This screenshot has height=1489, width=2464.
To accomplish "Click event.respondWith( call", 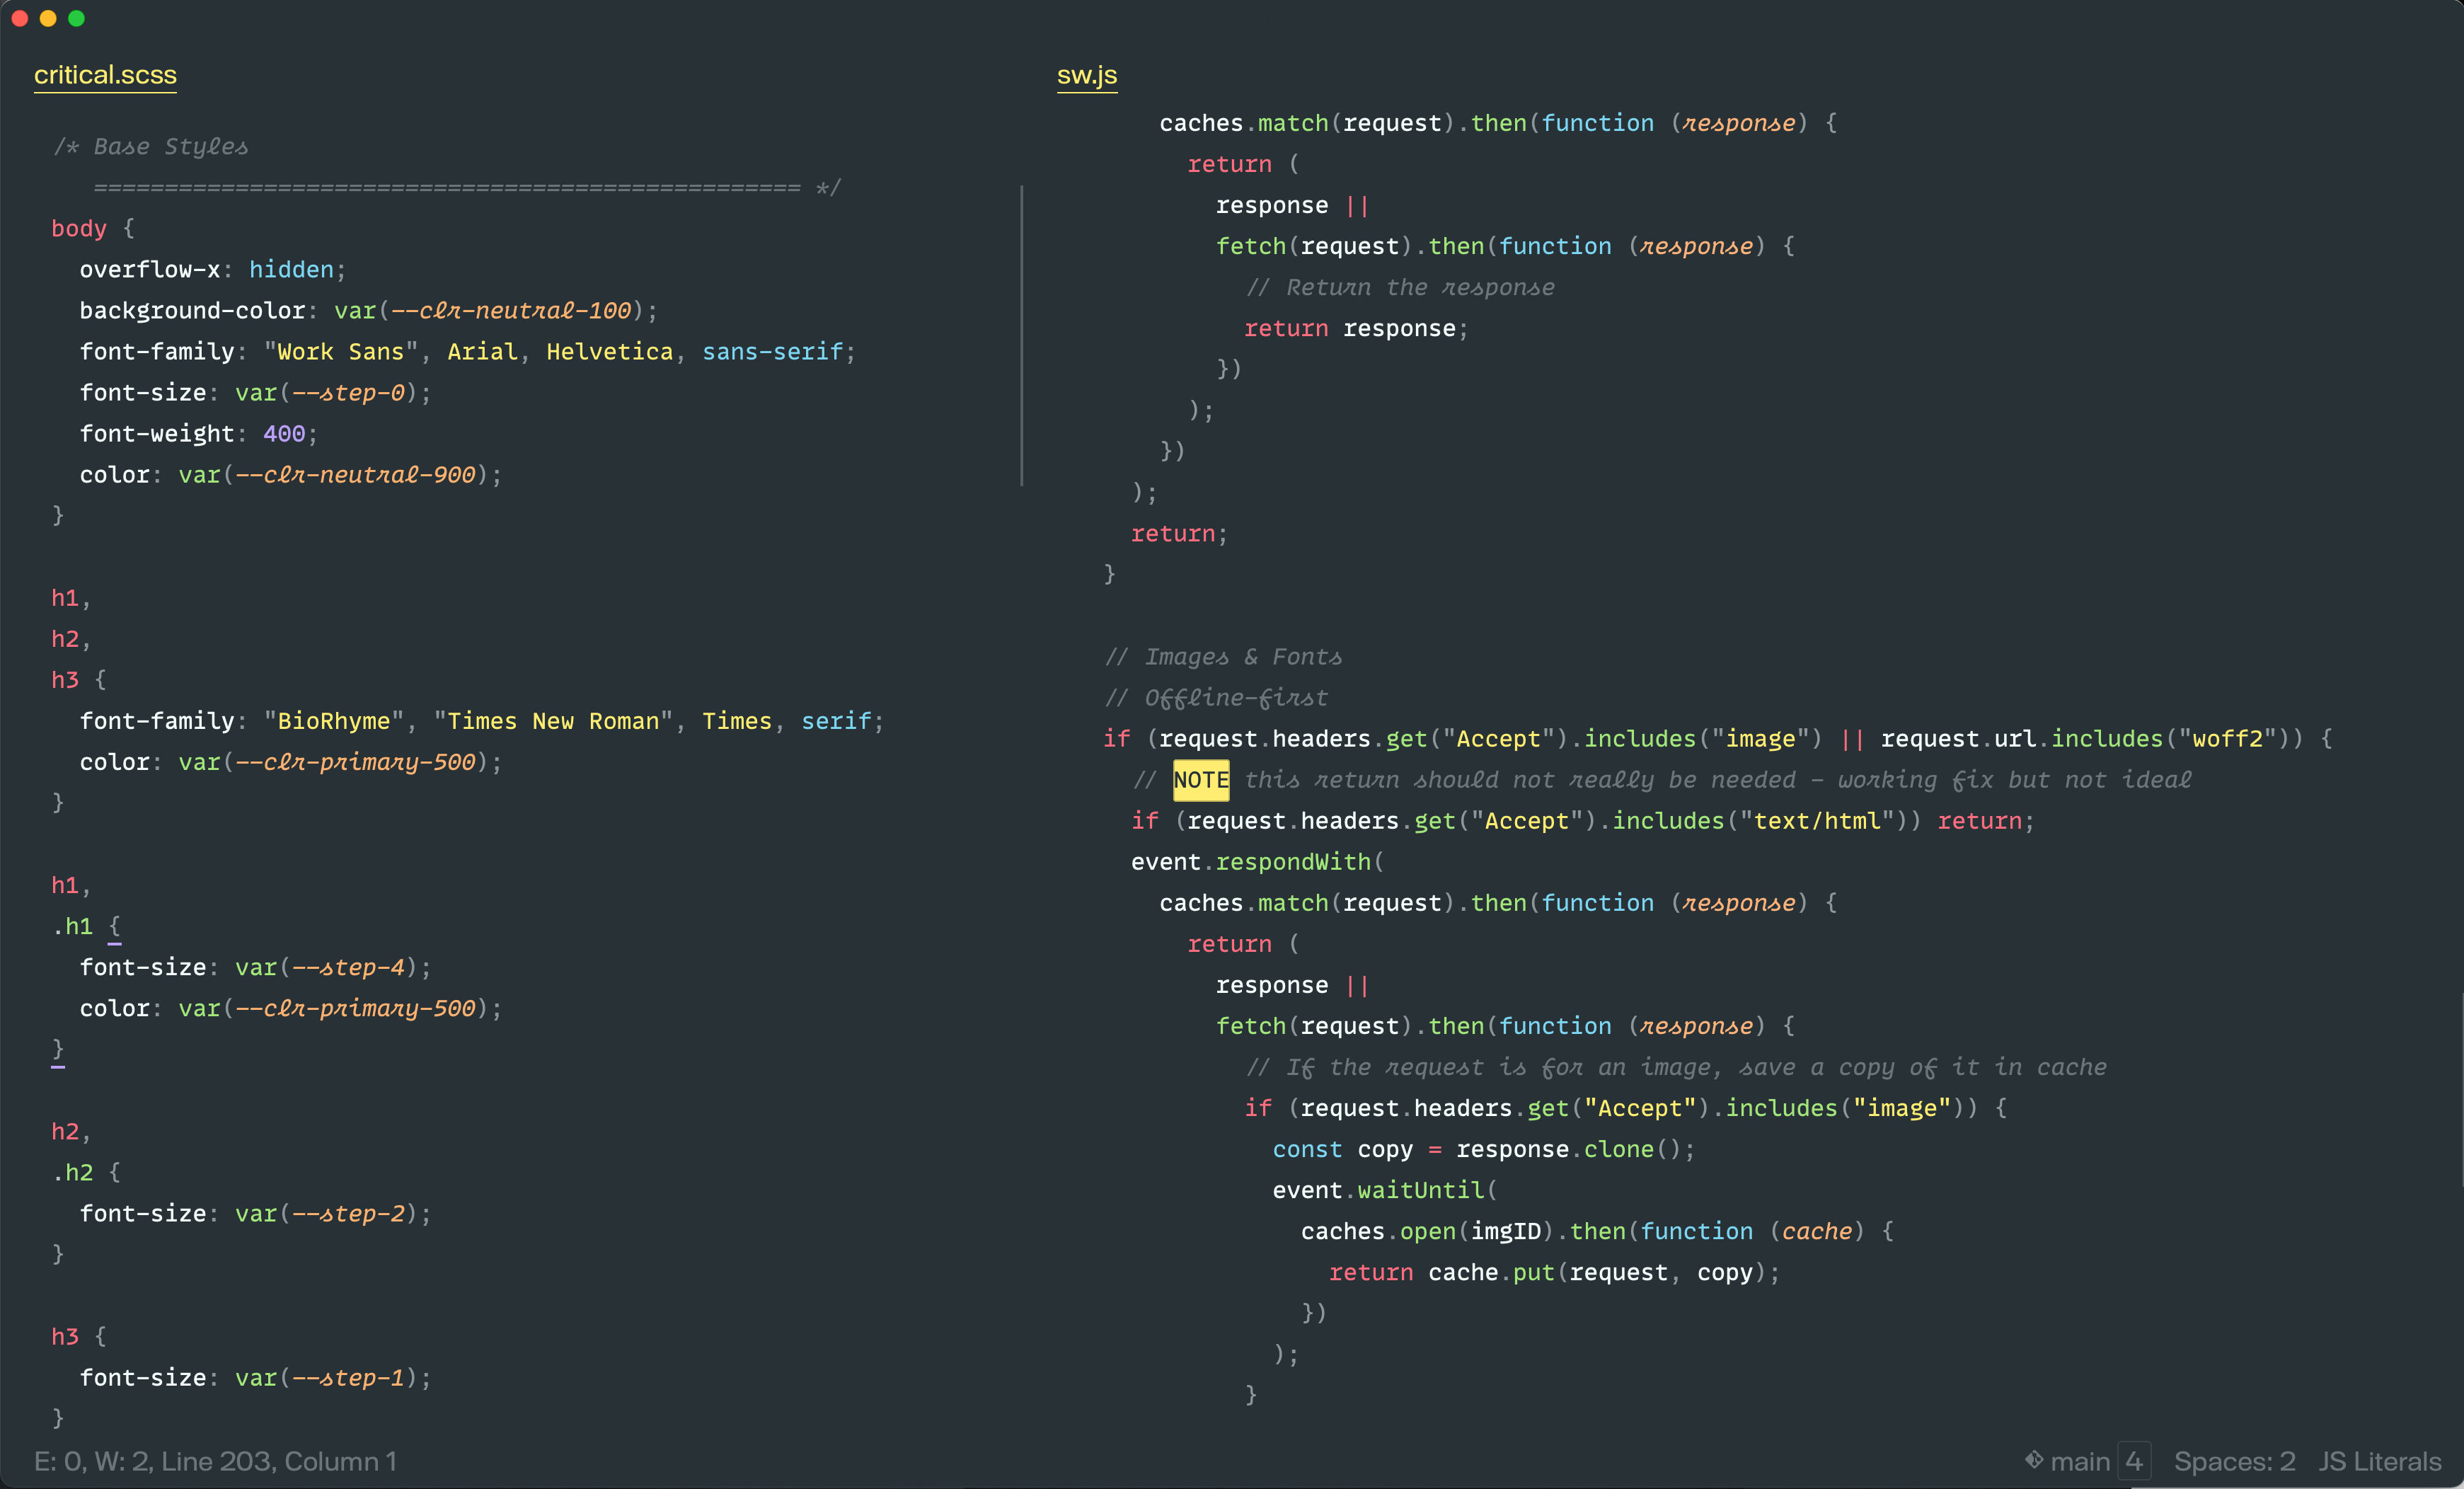I will click(x=1258, y=861).
